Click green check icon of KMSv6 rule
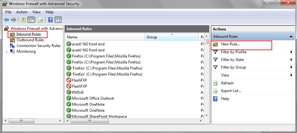This screenshot has width=297, height=133. pyautogui.click(x=69, y=92)
